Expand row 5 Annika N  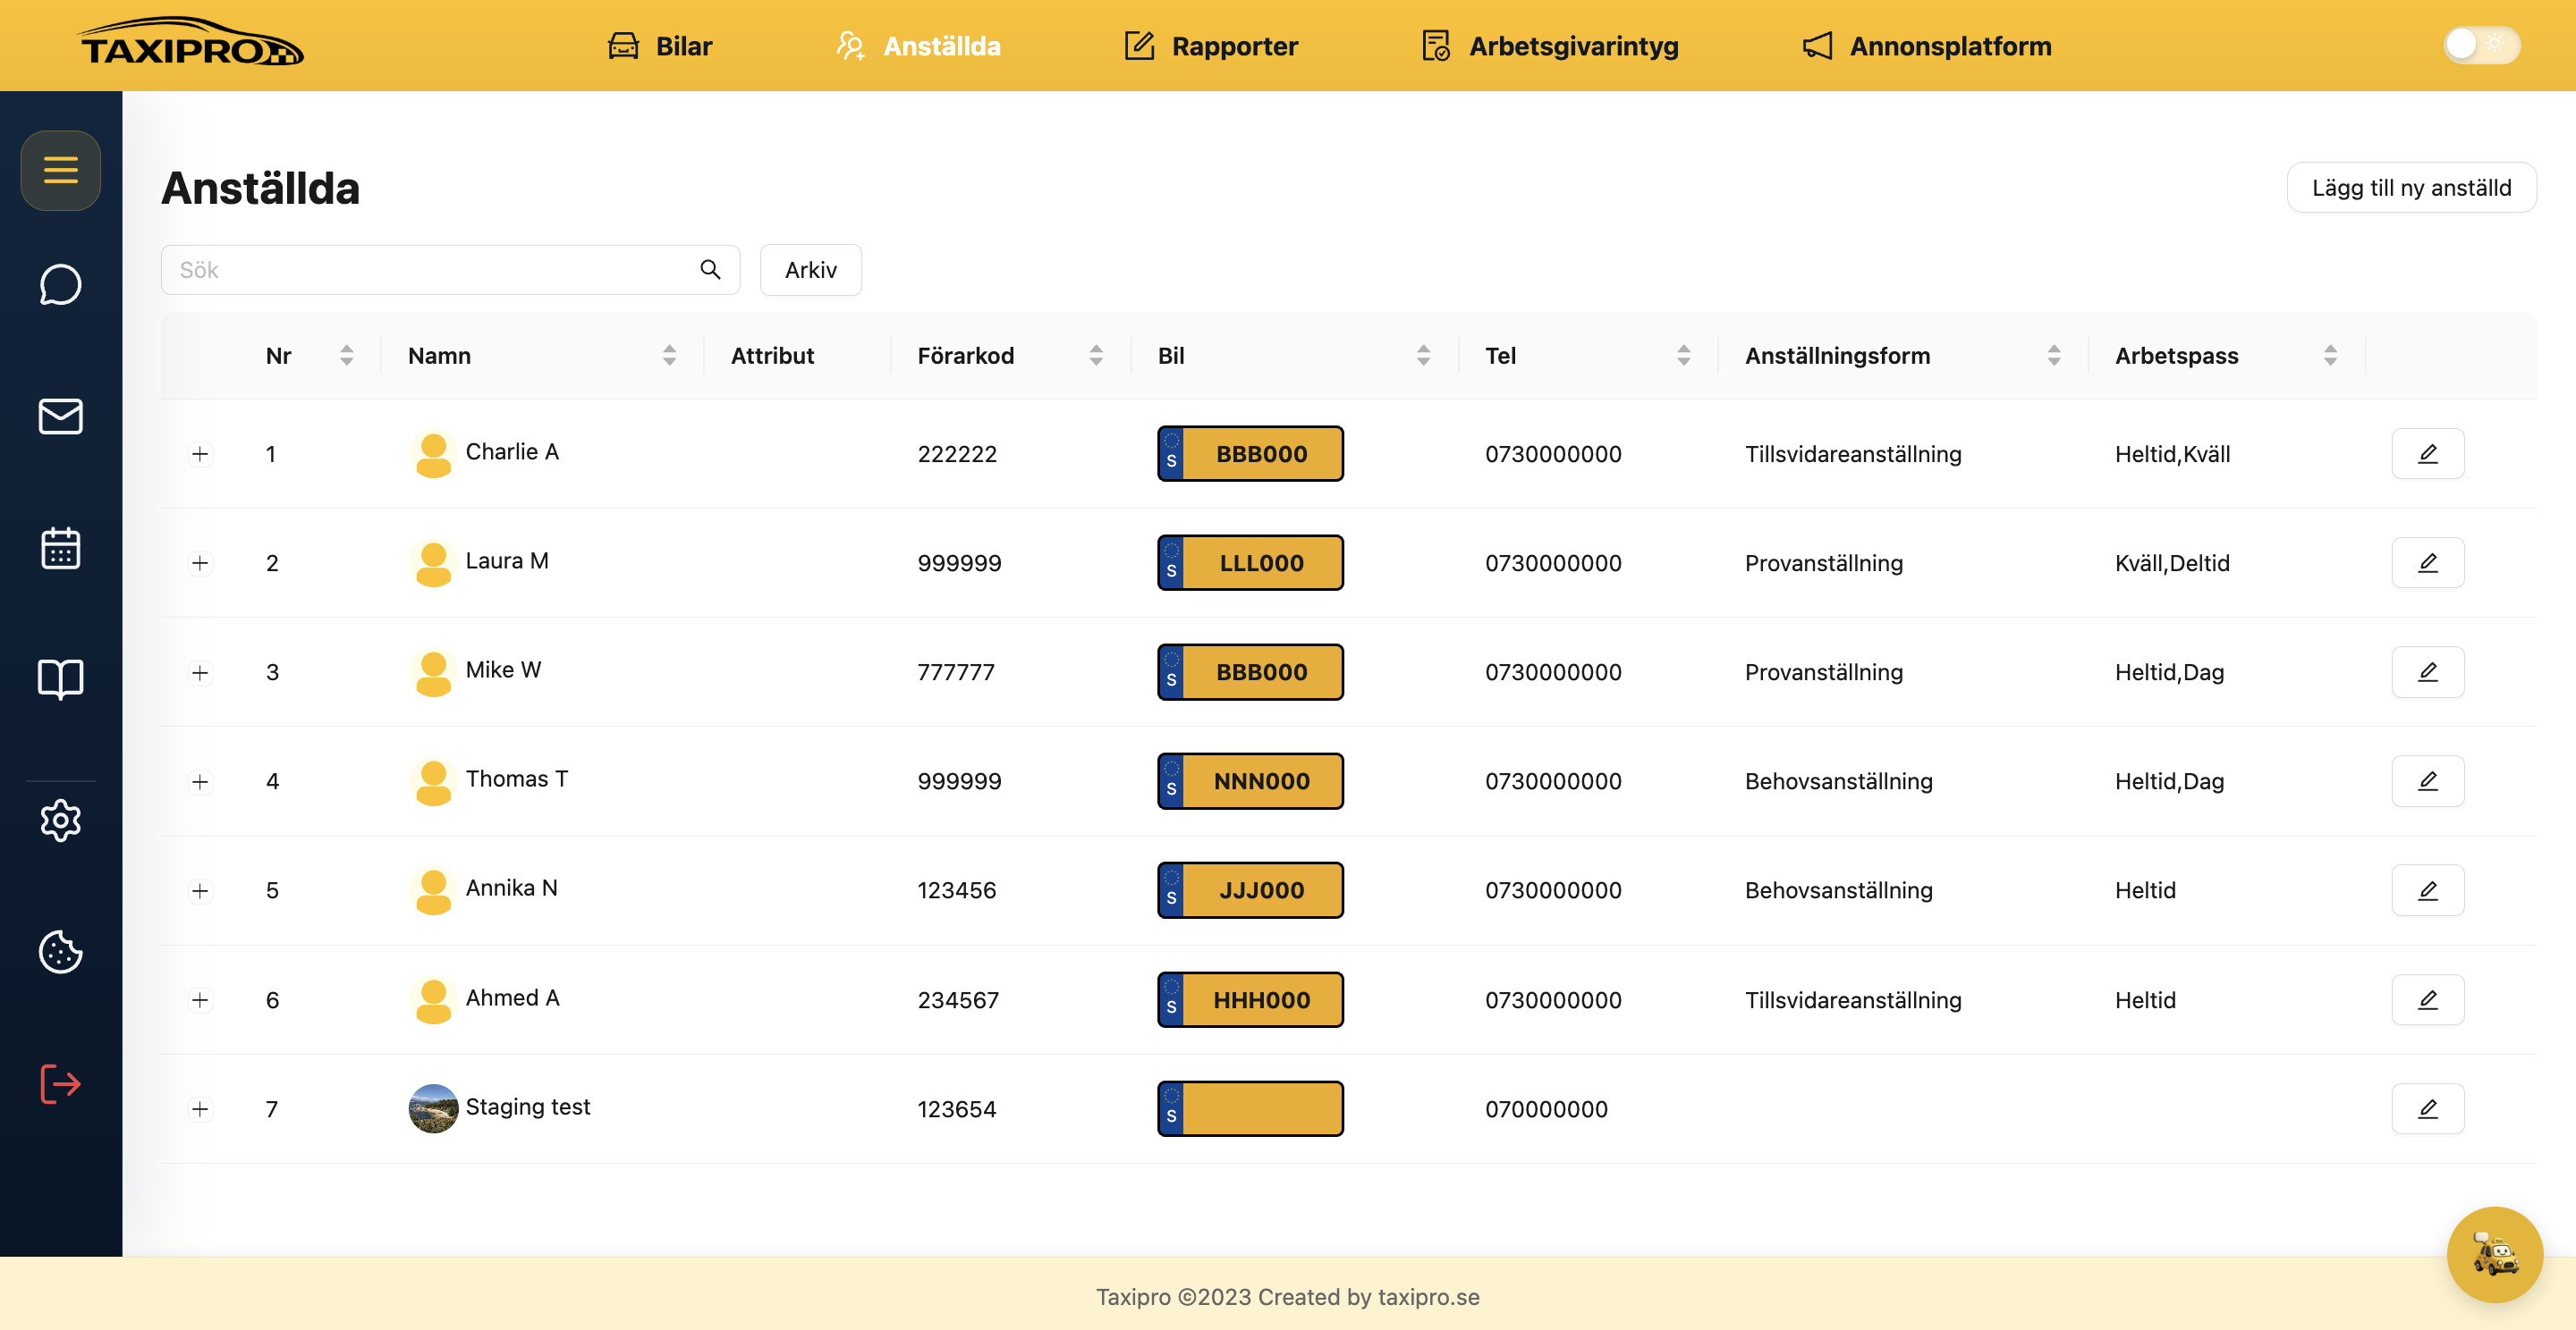tap(200, 890)
